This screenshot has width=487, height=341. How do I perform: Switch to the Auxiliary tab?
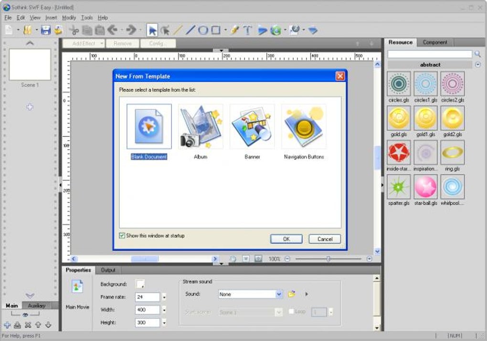(x=37, y=306)
